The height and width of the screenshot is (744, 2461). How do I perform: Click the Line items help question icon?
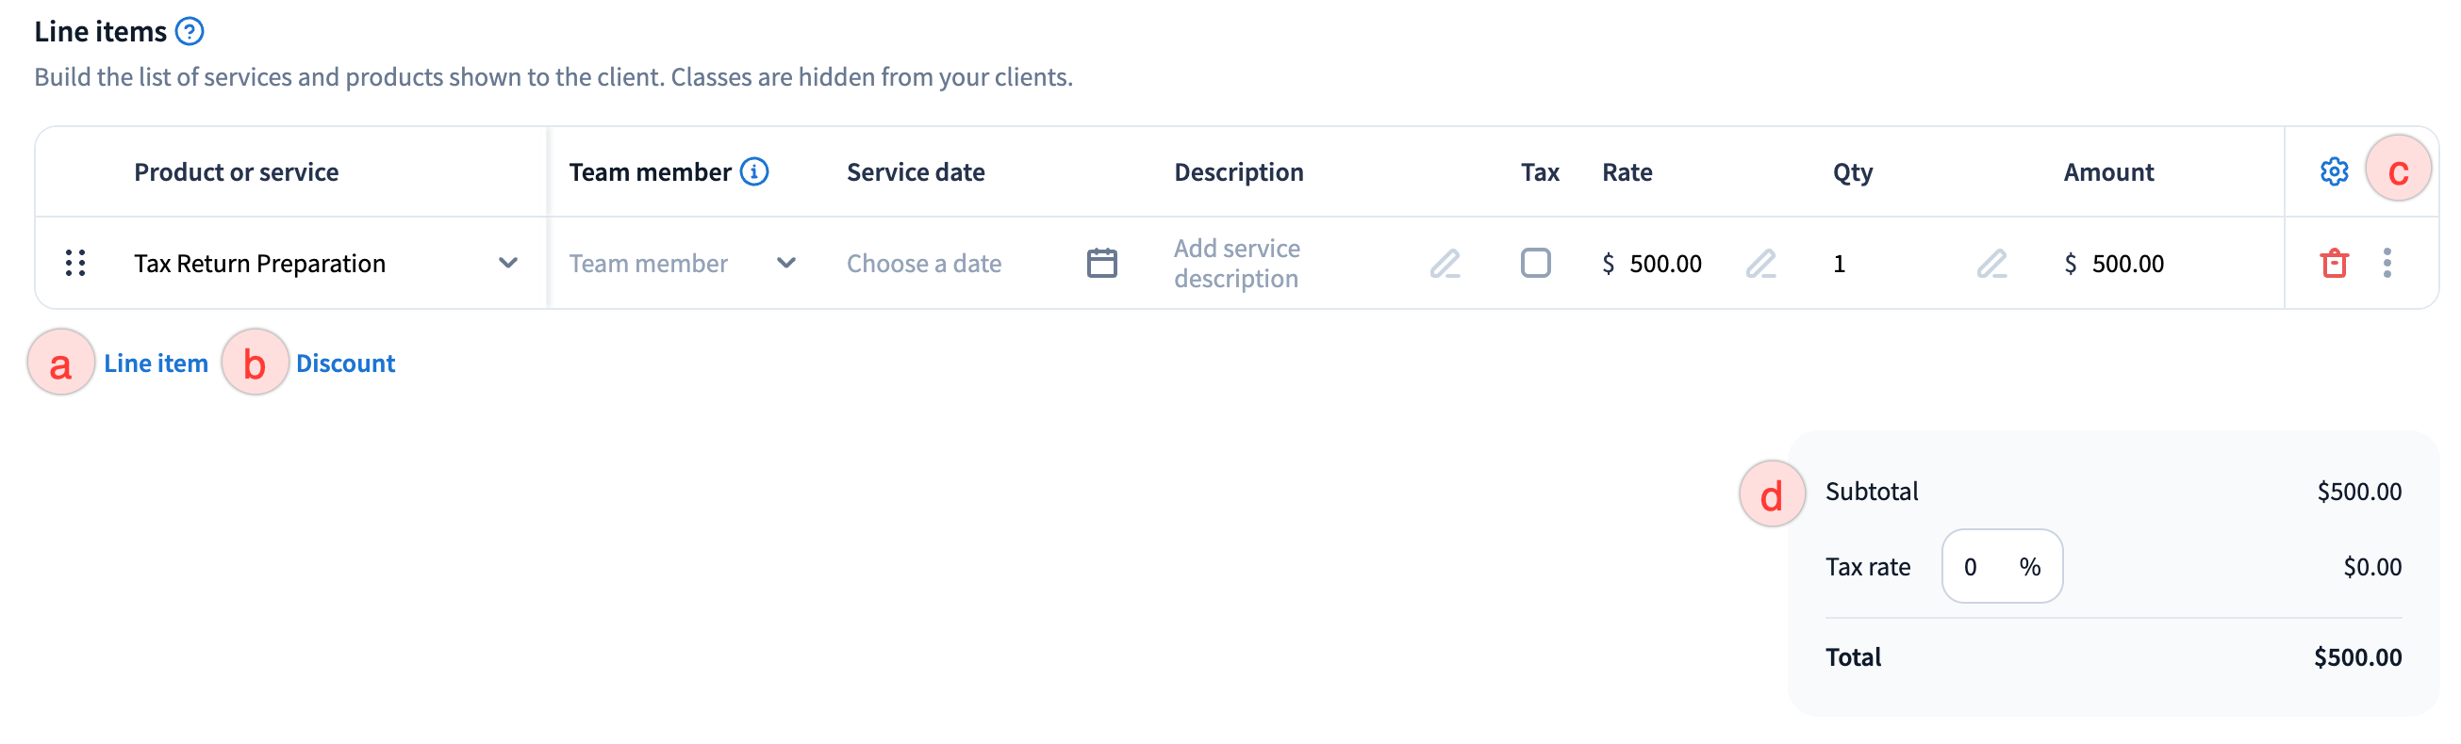pyautogui.click(x=190, y=31)
